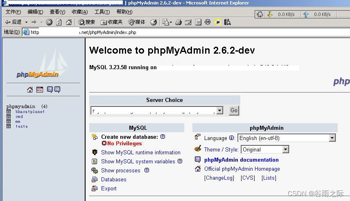Click the table icon beside bharatplanet
The width and height of the screenshot is (350, 201).
point(9,111)
